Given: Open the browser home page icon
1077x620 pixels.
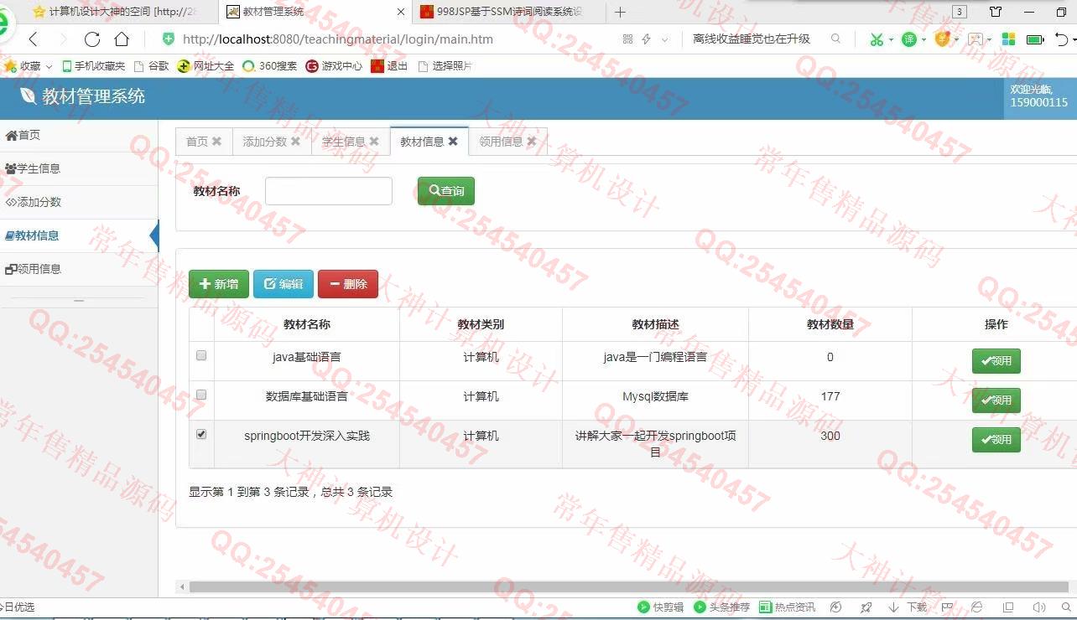Looking at the screenshot, I should (122, 39).
